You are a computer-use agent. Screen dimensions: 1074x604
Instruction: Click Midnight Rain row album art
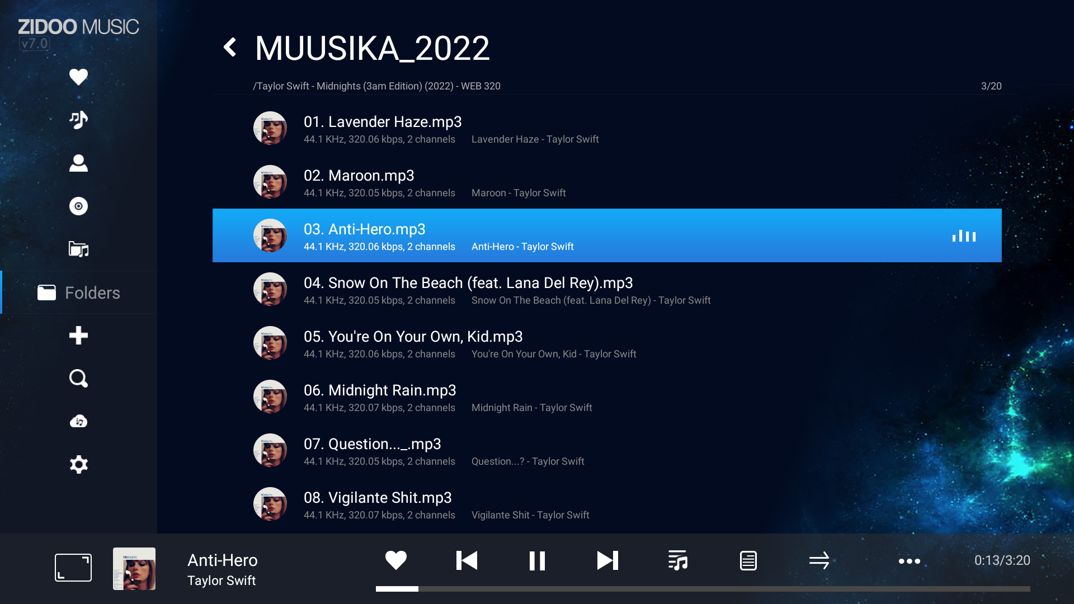pyautogui.click(x=270, y=397)
